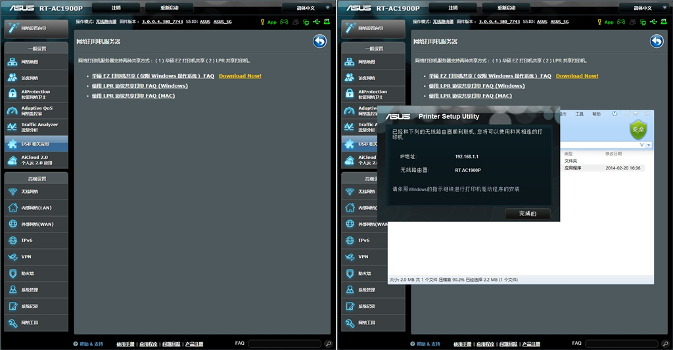Image resolution: width=673 pixels, height=350 pixels.
Task: Open LPR FAQ (Windows) link in left screenshot
Action: 140,86
